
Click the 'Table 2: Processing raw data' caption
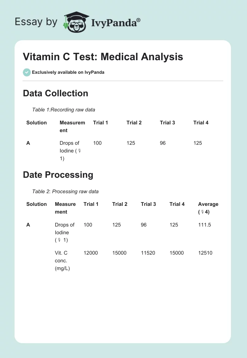click(65, 191)
